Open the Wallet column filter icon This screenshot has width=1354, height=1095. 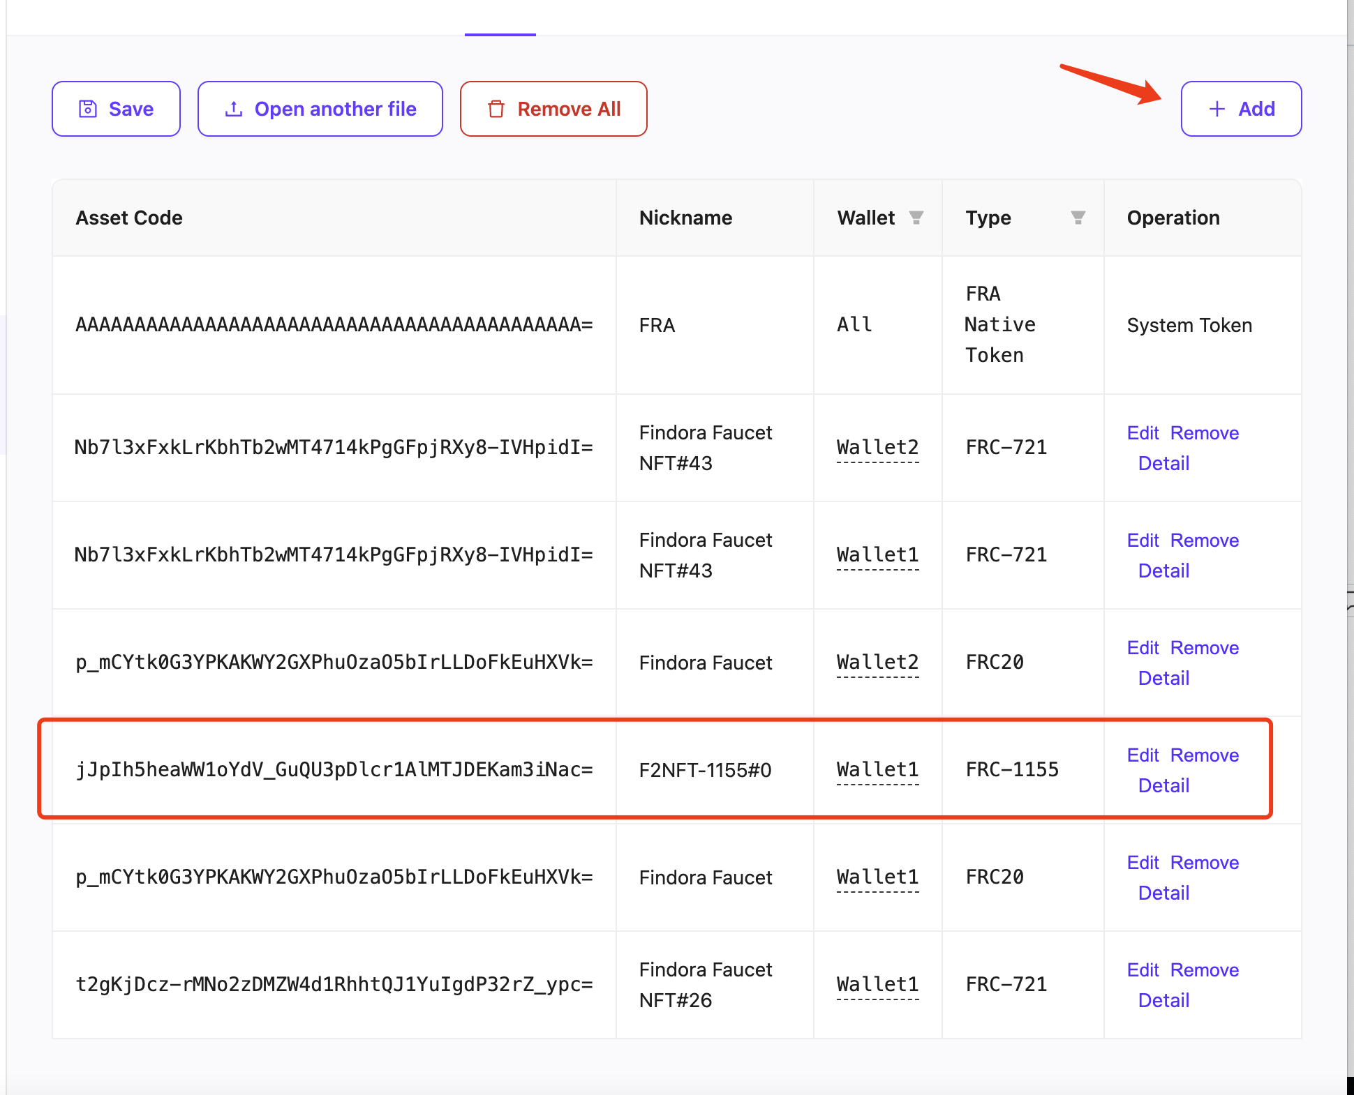click(x=916, y=218)
